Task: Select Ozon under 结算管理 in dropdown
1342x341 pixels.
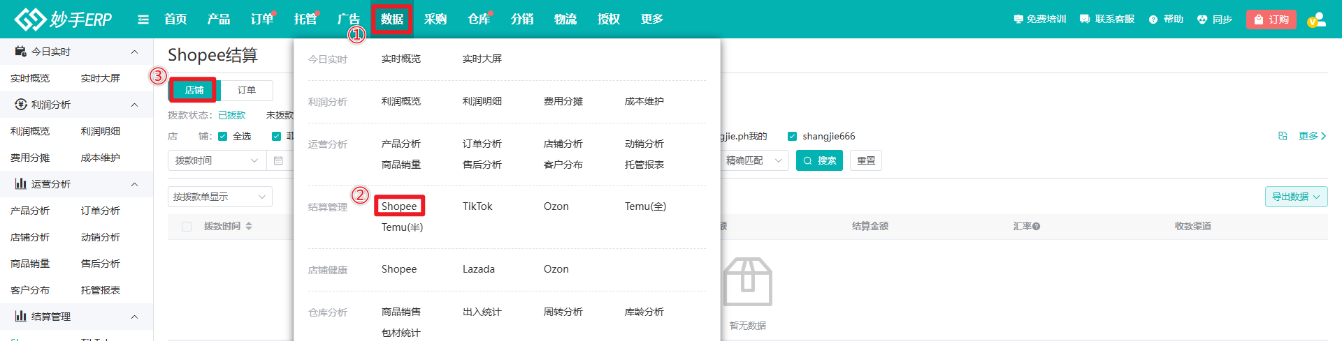Action: [x=556, y=206]
